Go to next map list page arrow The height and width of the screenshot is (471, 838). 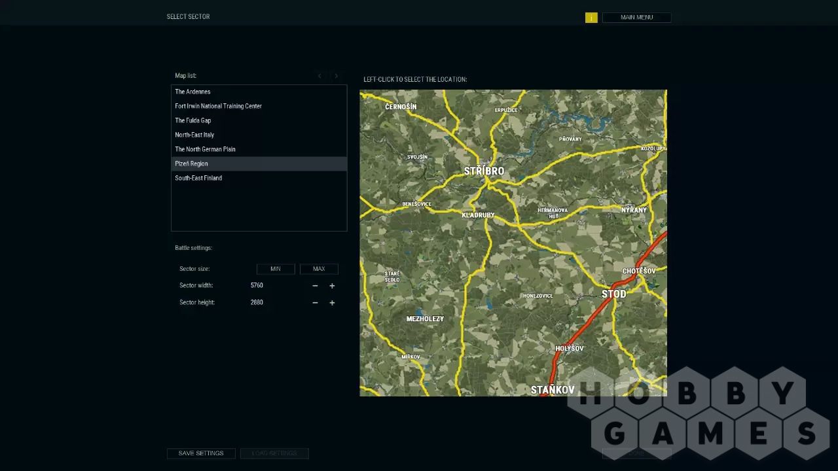(x=337, y=76)
